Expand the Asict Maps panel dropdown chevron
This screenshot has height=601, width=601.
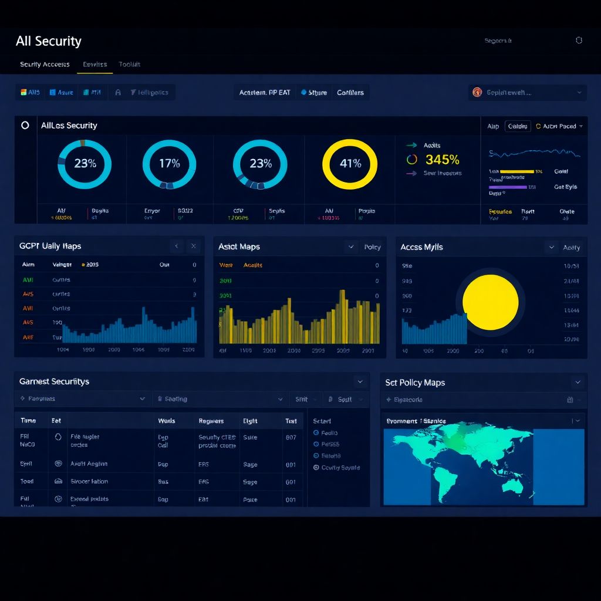point(351,247)
